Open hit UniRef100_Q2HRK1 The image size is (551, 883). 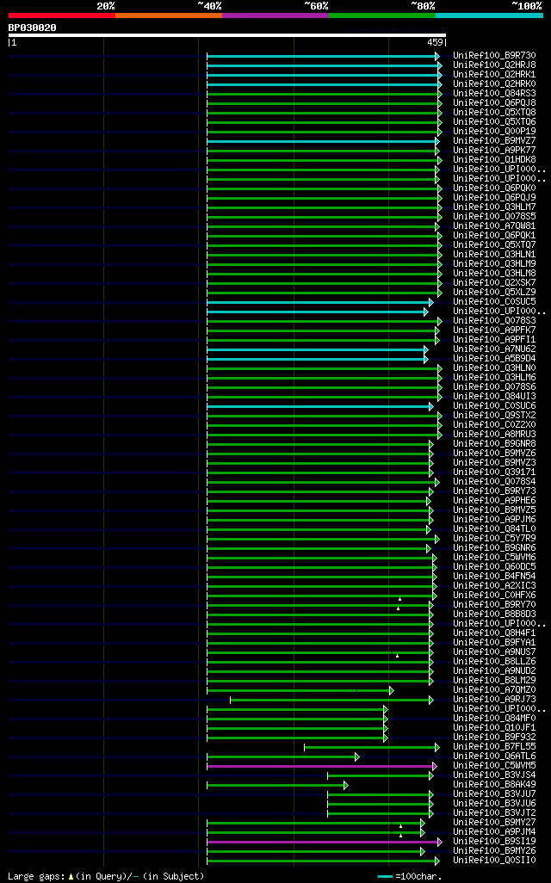[495, 74]
